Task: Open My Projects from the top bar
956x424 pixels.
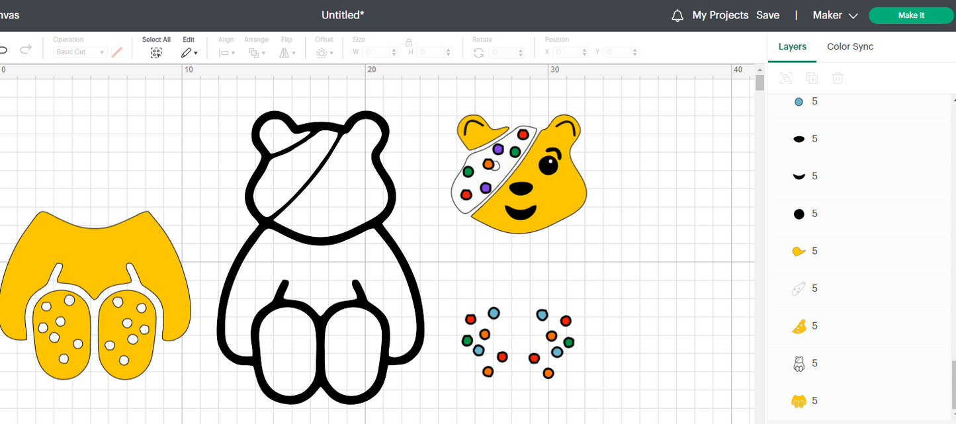Action: (720, 15)
